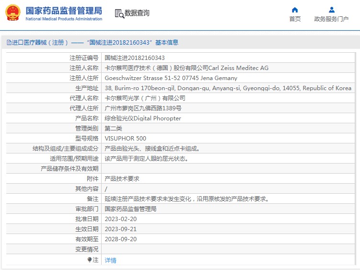Click National Medical Products Administration subtitle
This screenshot has height=270, width=360.
[x=64, y=19]
